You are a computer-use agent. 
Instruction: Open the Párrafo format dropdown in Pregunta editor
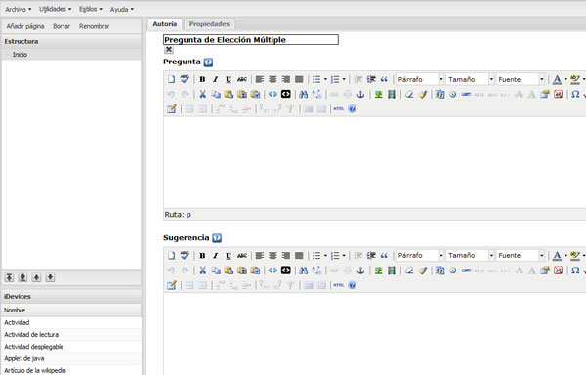click(420, 79)
